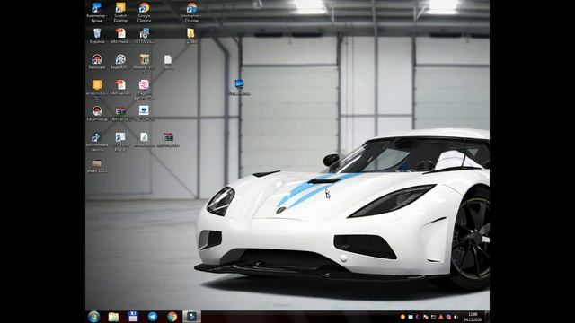Screen dimensions: 575x323
Task: Click the highlighted active app taskbar button
Action: [191, 317]
